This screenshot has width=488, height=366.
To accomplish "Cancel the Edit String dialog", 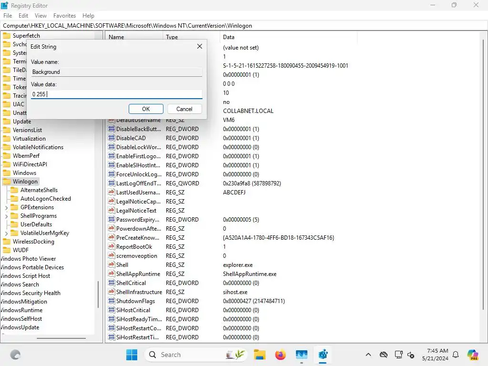I will pyautogui.click(x=184, y=109).
